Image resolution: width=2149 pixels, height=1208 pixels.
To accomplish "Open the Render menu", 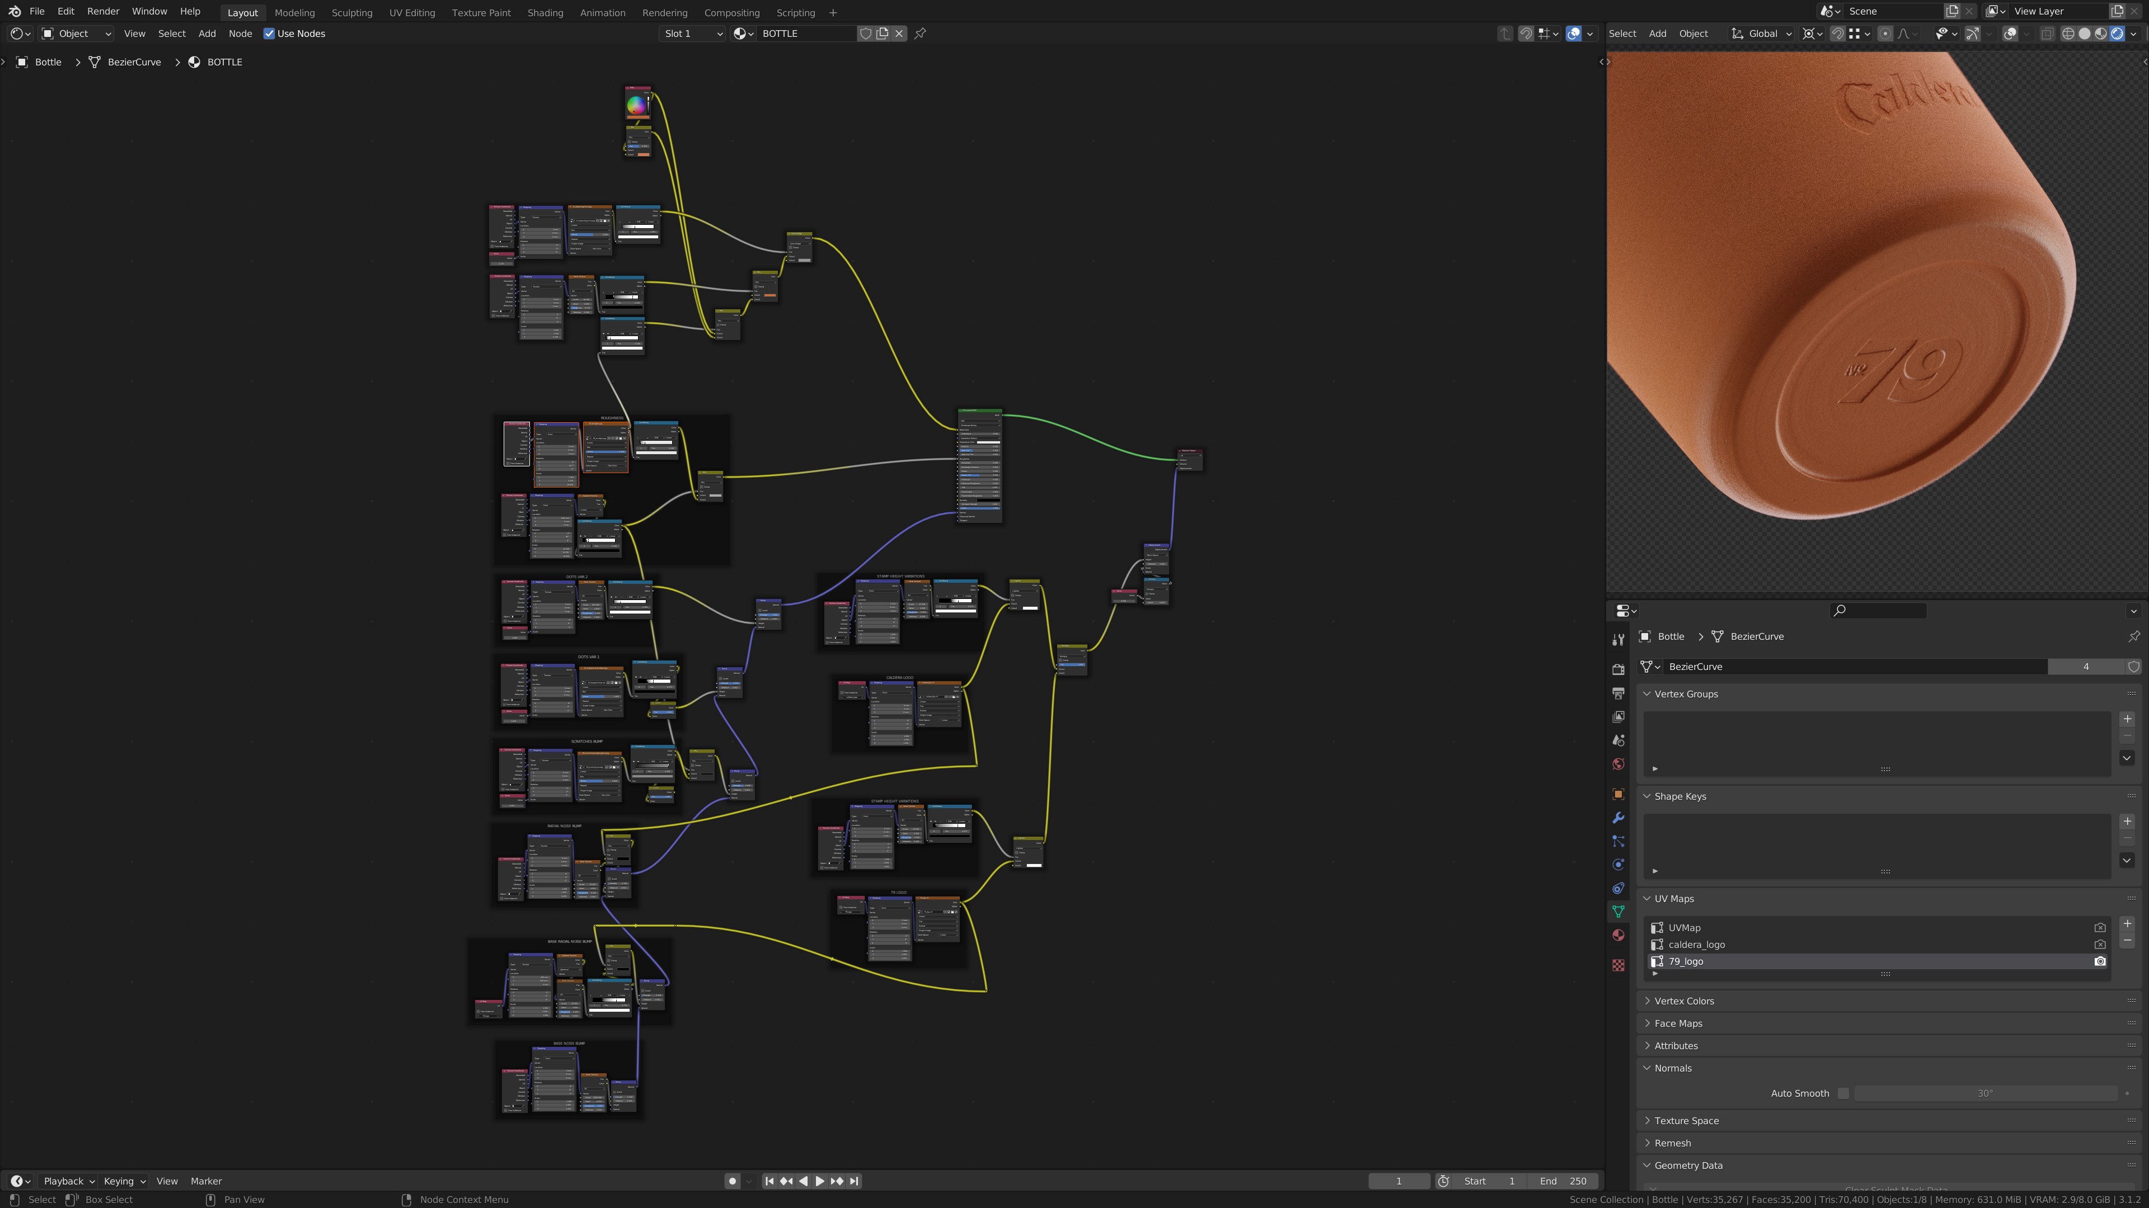I will point(102,12).
